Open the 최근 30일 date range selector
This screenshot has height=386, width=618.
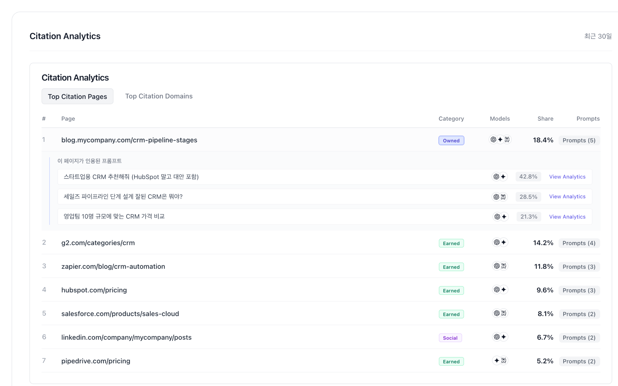(598, 36)
